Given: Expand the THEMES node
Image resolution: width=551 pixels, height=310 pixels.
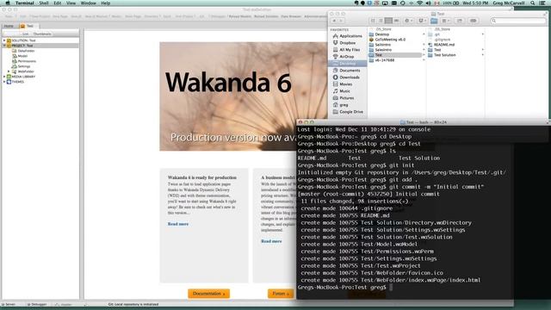Looking at the screenshot, I should click(4, 82).
